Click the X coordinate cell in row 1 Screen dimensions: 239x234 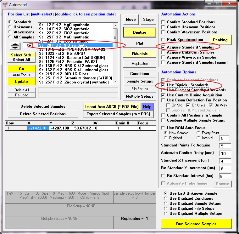click(x=38, y=128)
